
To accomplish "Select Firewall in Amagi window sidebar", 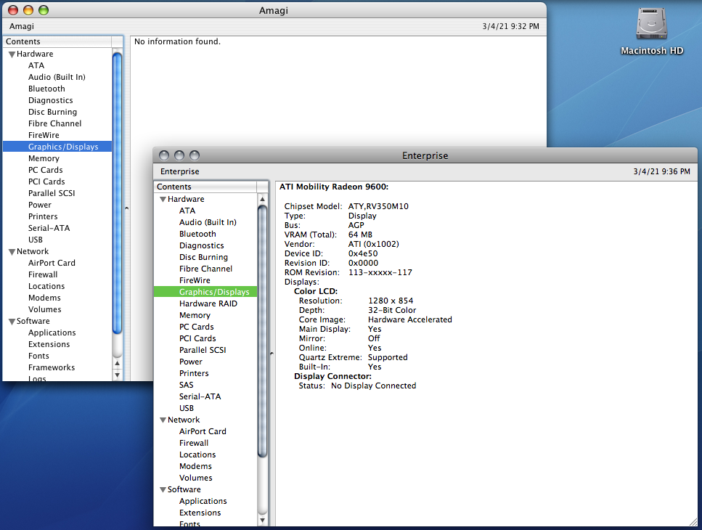I will click(x=43, y=275).
